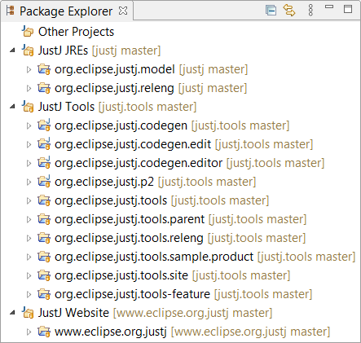Minimize the Package Explorer view
Image resolution: width=361 pixels, height=343 pixels.
(x=329, y=7)
